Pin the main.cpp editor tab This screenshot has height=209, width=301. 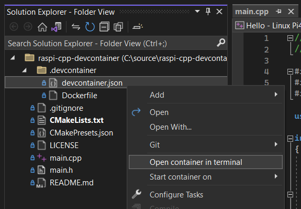[x=278, y=12]
